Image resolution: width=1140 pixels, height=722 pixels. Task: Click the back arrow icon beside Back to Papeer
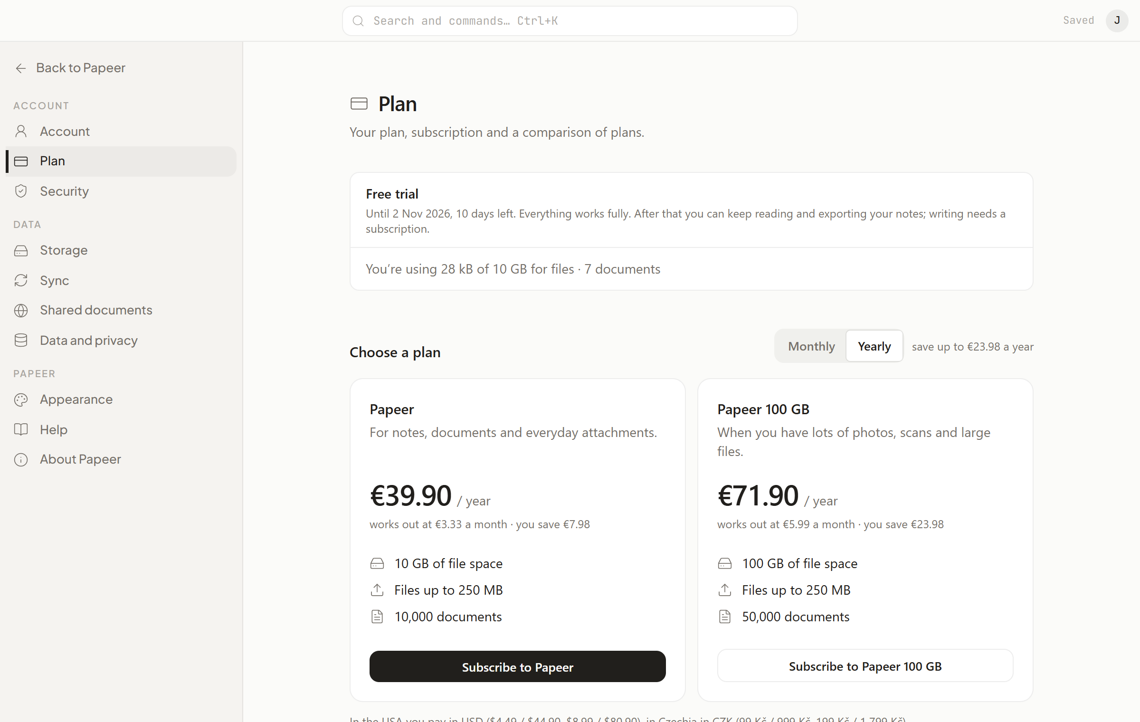click(20, 68)
